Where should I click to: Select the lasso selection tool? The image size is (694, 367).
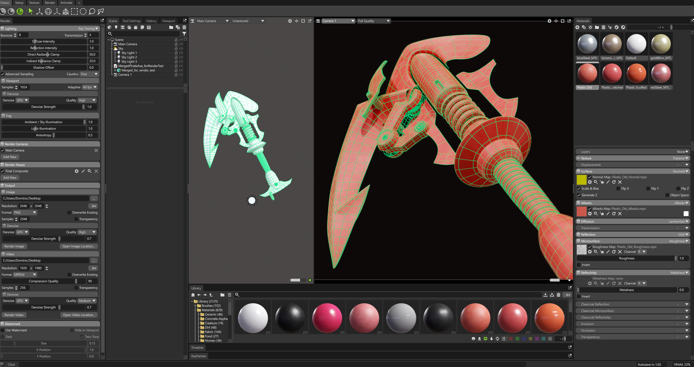pos(91,11)
